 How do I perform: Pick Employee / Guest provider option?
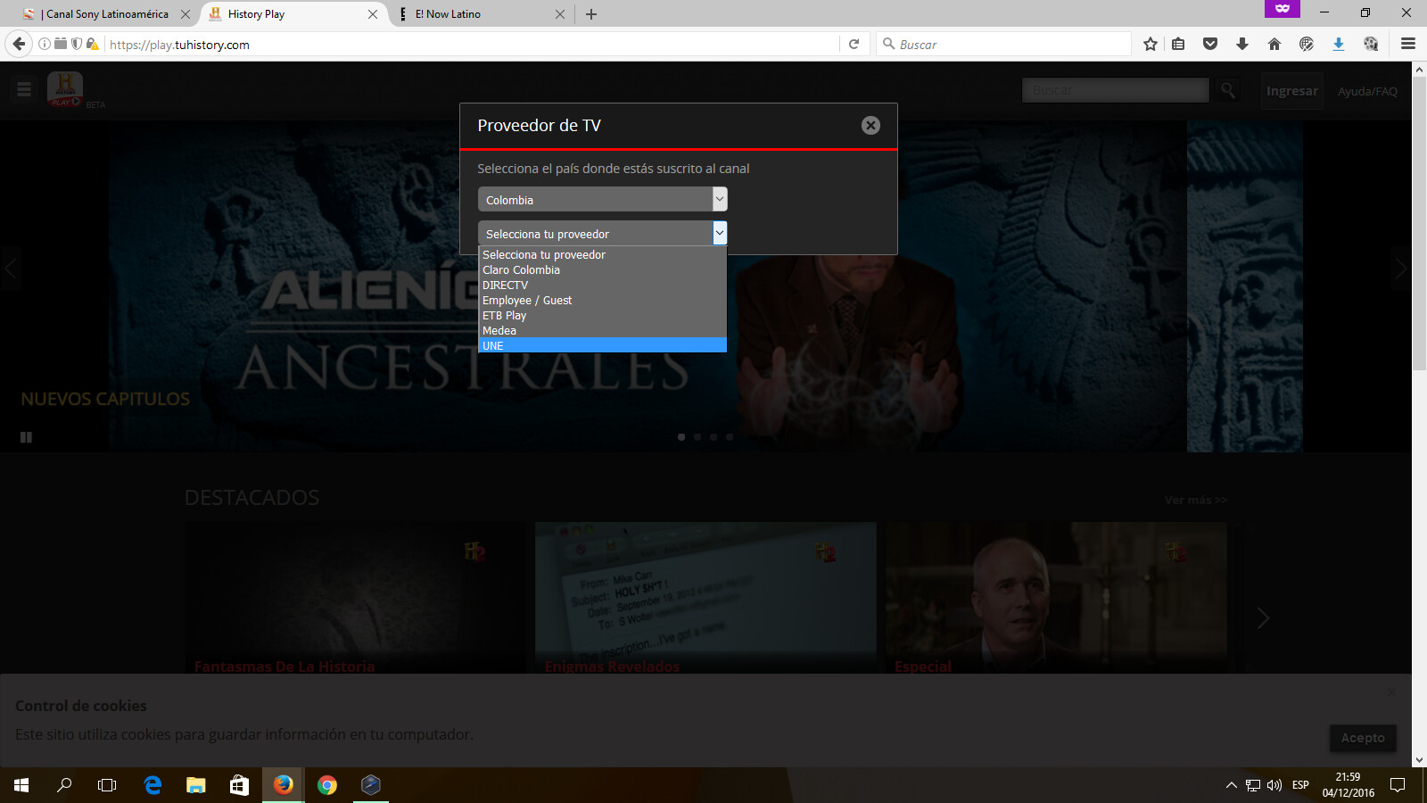pos(603,301)
